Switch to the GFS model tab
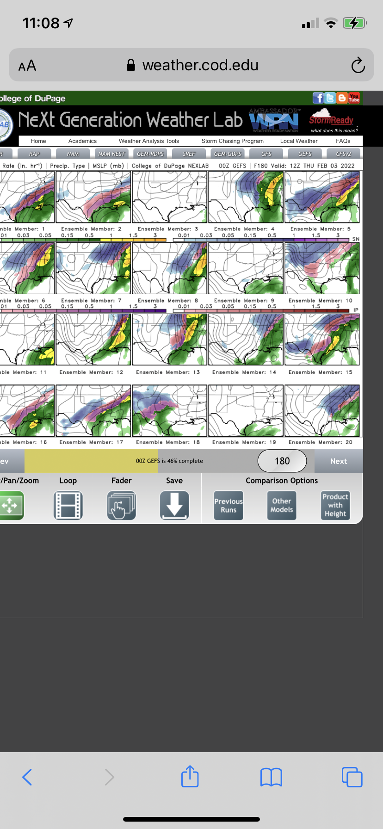This screenshot has width=383, height=829. tap(266, 154)
